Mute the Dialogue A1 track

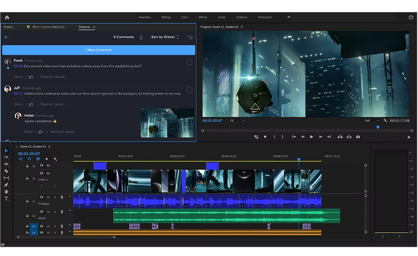(48, 197)
